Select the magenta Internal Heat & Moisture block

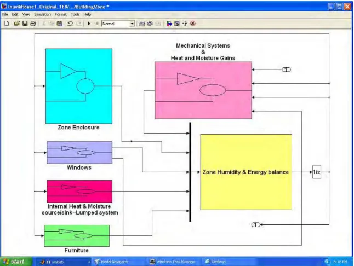click(x=79, y=192)
